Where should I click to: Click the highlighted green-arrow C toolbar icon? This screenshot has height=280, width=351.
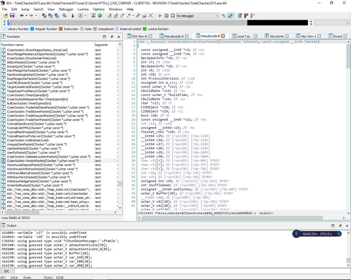230,16
